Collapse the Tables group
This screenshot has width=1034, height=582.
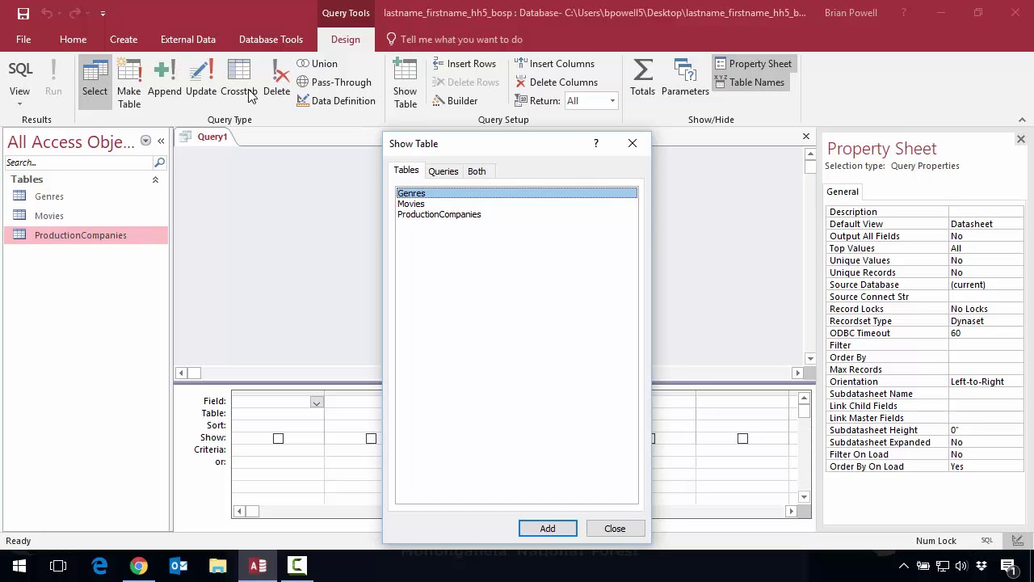pos(155,179)
